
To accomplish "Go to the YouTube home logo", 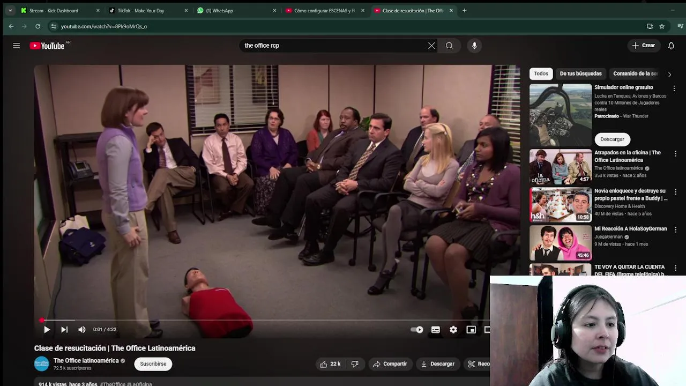I will point(47,46).
